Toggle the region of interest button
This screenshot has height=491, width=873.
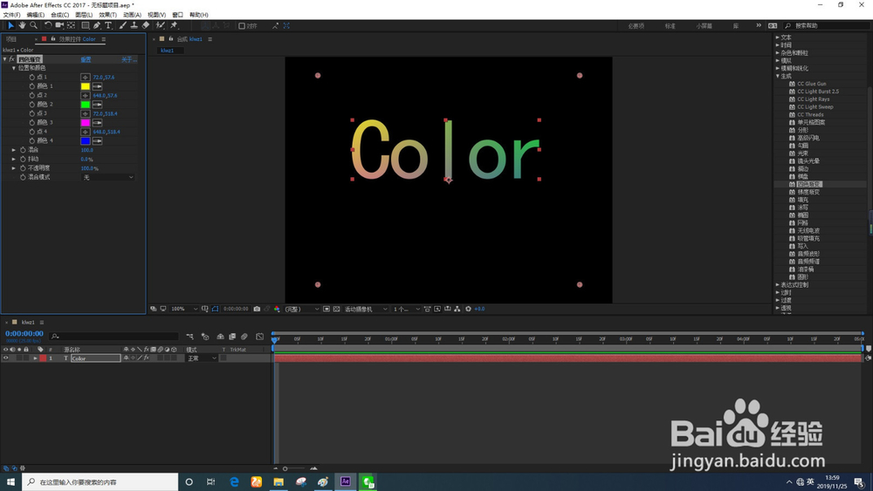click(x=327, y=309)
